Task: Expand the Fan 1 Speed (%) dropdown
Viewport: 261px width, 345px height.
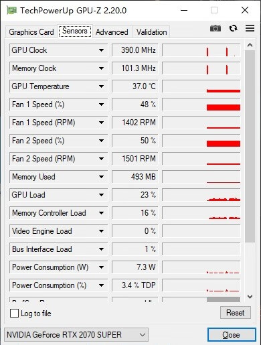Action: pyautogui.click(x=101, y=105)
